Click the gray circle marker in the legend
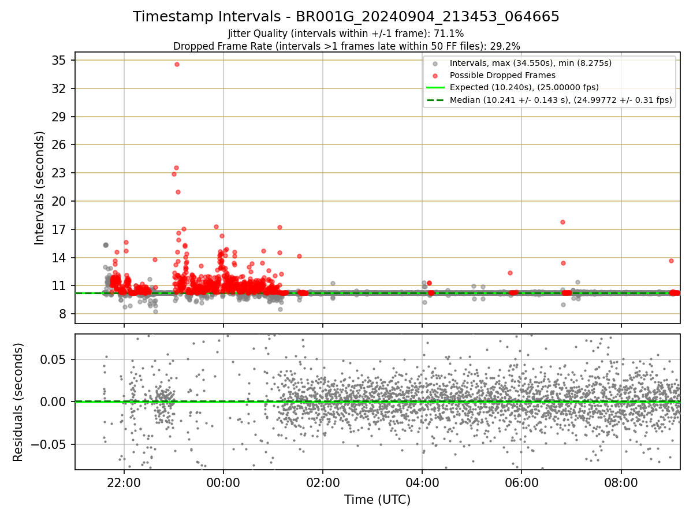 435,64
